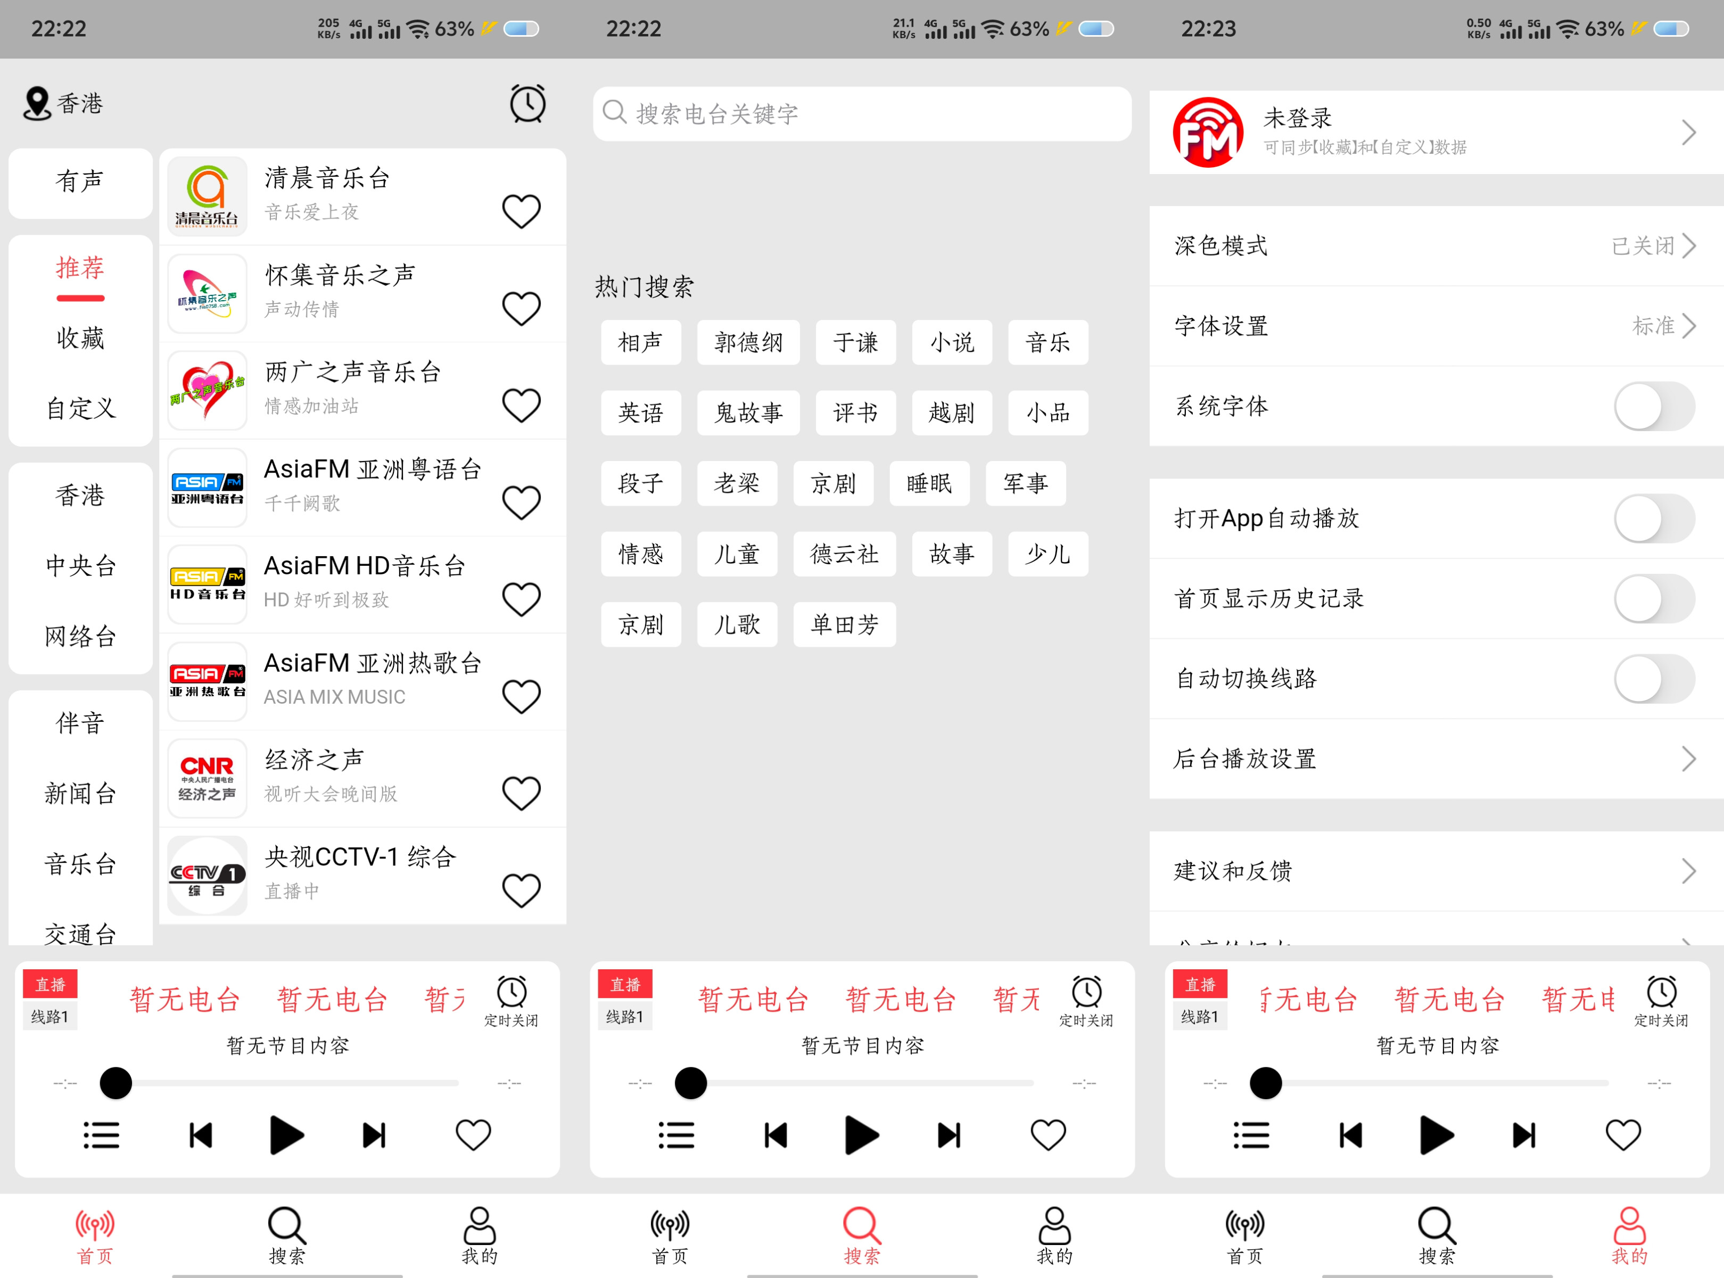Screen dimensions: 1724x1278
Task: Switch to the 收藏 category tab
Action: click(80, 338)
